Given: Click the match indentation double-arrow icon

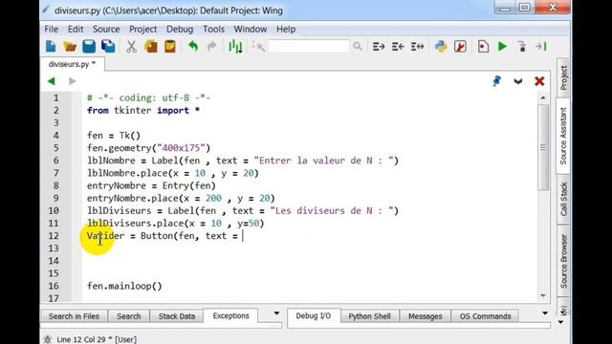Looking at the screenshot, I should tap(417, 47).
